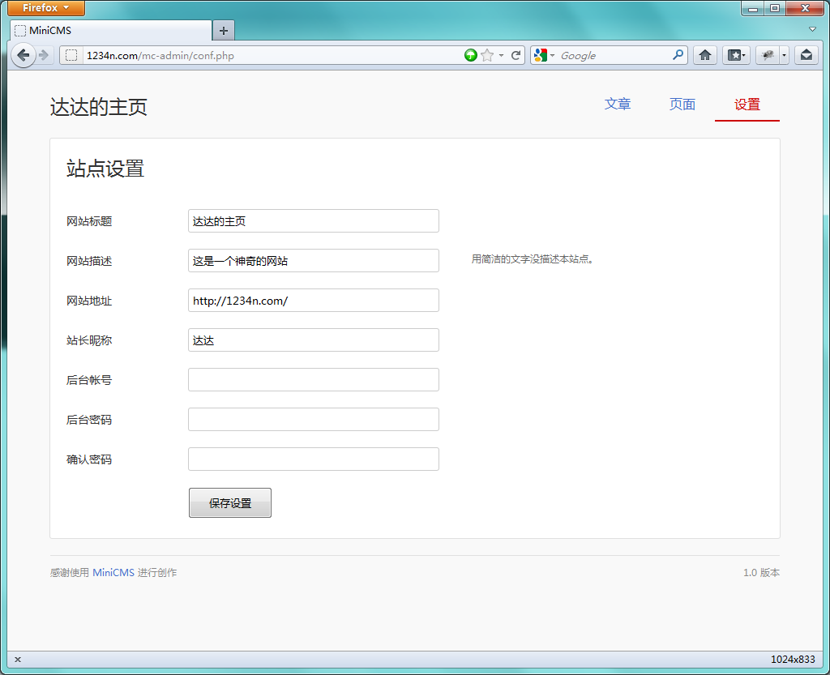Focus the 后台帐号 text field
This screenshot has width=830, height=675.
coord(313,380)
